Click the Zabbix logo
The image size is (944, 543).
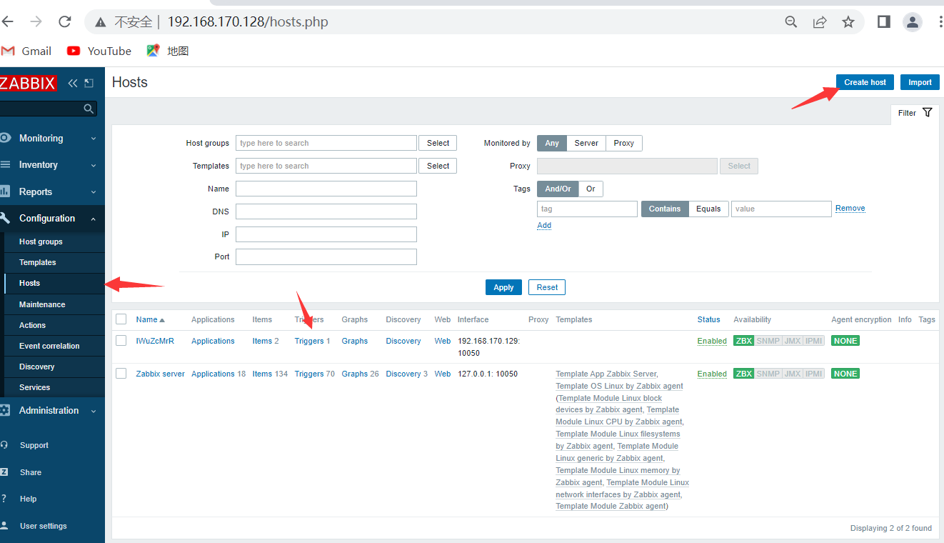[28, 83]
